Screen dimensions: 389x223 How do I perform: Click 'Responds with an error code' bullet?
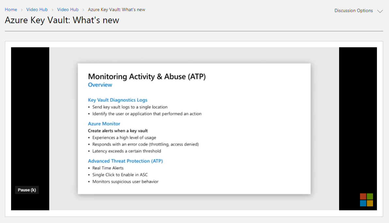[x=146, y=144]
